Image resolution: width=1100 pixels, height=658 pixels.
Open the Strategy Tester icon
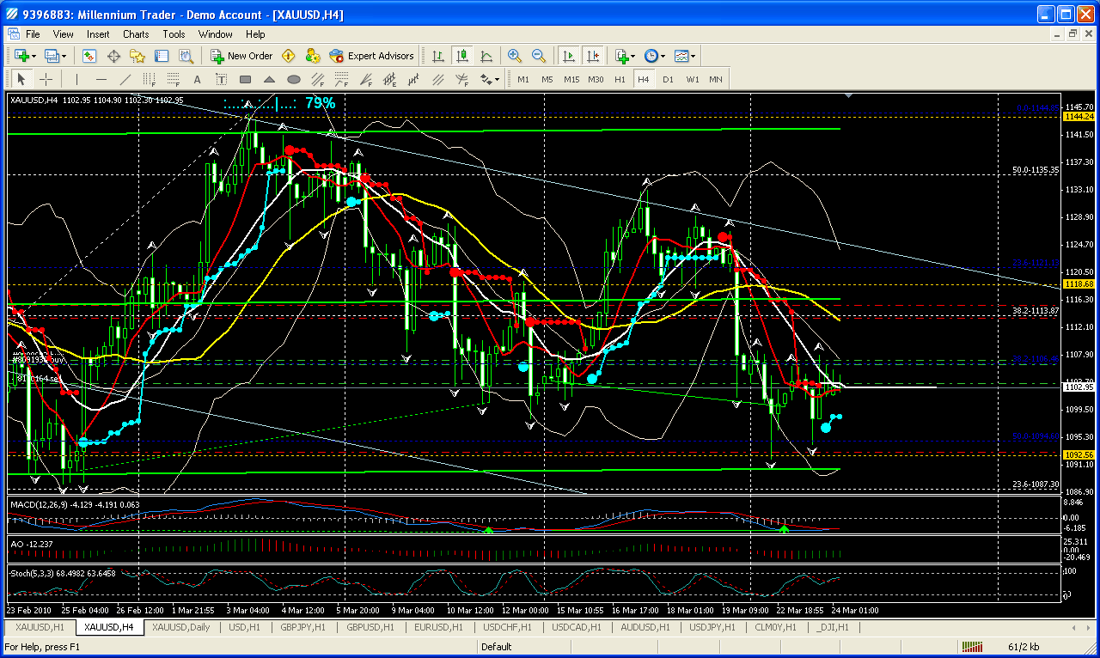(x=186, y=56)
